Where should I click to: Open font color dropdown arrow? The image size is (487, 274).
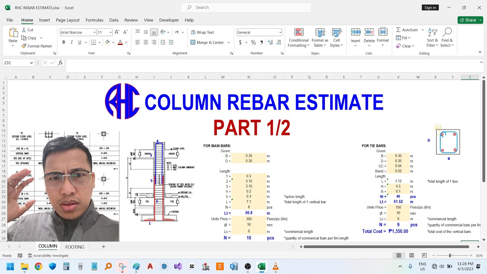tap(126, 42)
